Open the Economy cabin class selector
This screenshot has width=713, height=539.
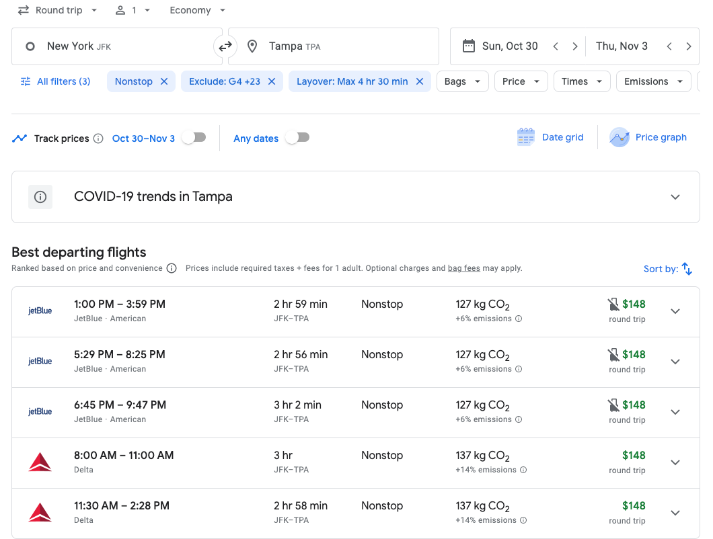tap(196, 10)
